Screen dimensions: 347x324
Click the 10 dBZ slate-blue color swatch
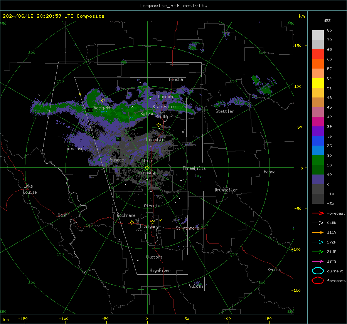pyautogui.click(x=318, y=179)
